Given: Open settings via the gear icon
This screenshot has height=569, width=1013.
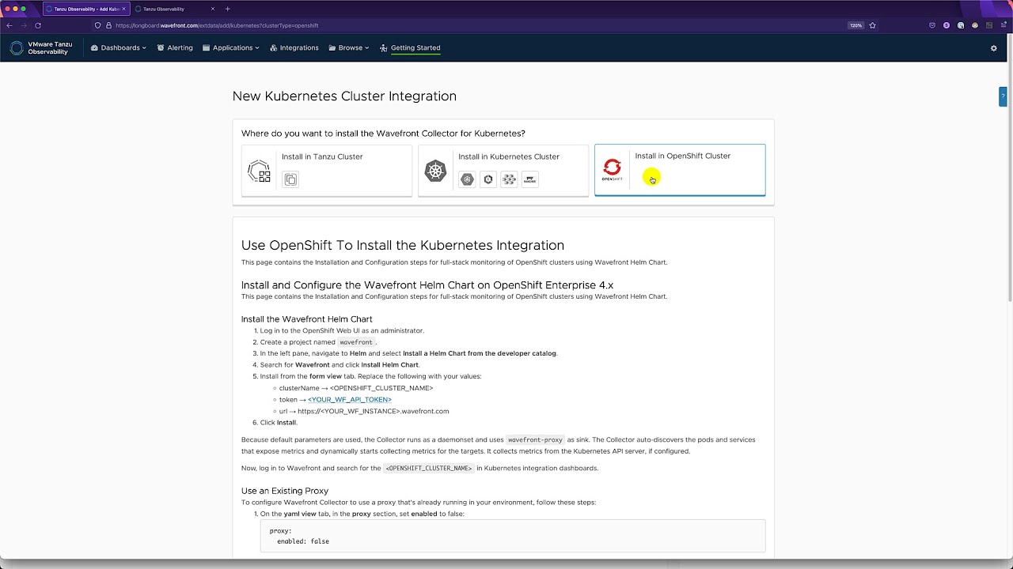Looking at the screenshot, I should coord(994,48).
